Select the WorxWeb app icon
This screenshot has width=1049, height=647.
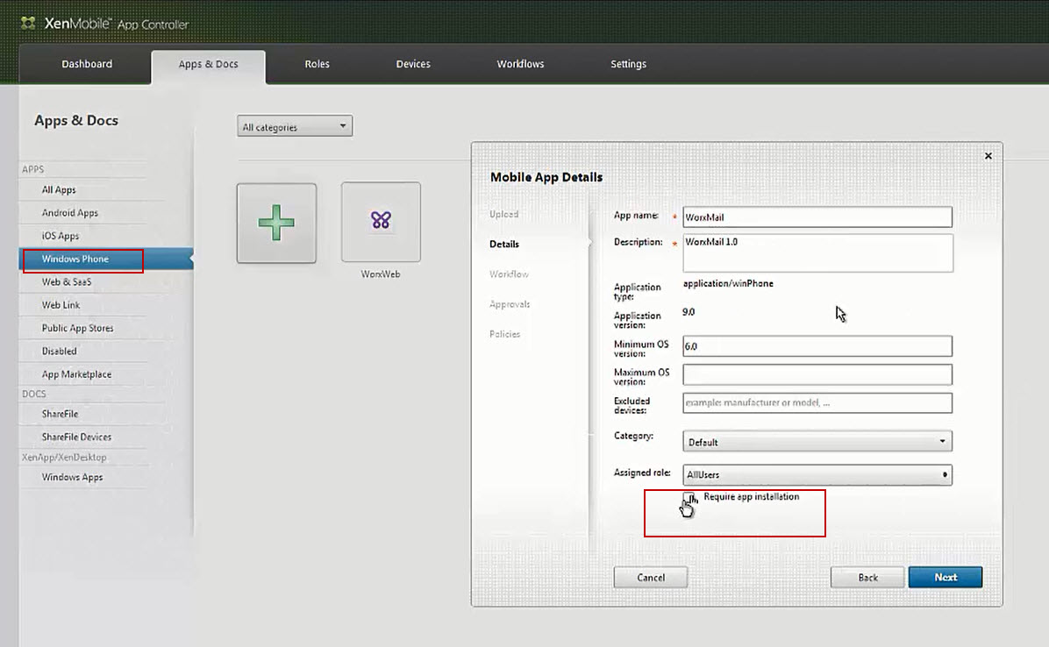[x=381, y=221]
